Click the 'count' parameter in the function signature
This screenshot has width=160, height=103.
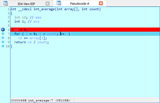coord(94,9)
